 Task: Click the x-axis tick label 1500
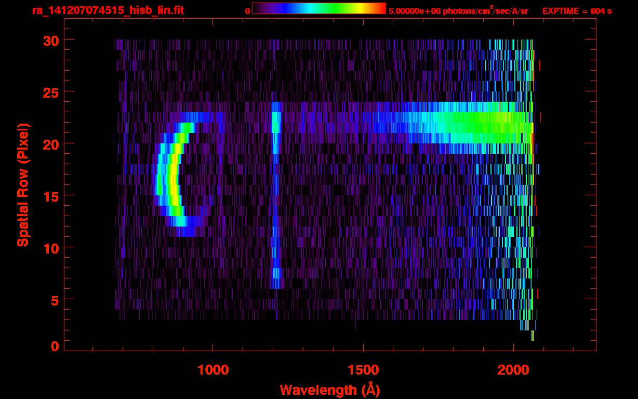click(363, 370)
